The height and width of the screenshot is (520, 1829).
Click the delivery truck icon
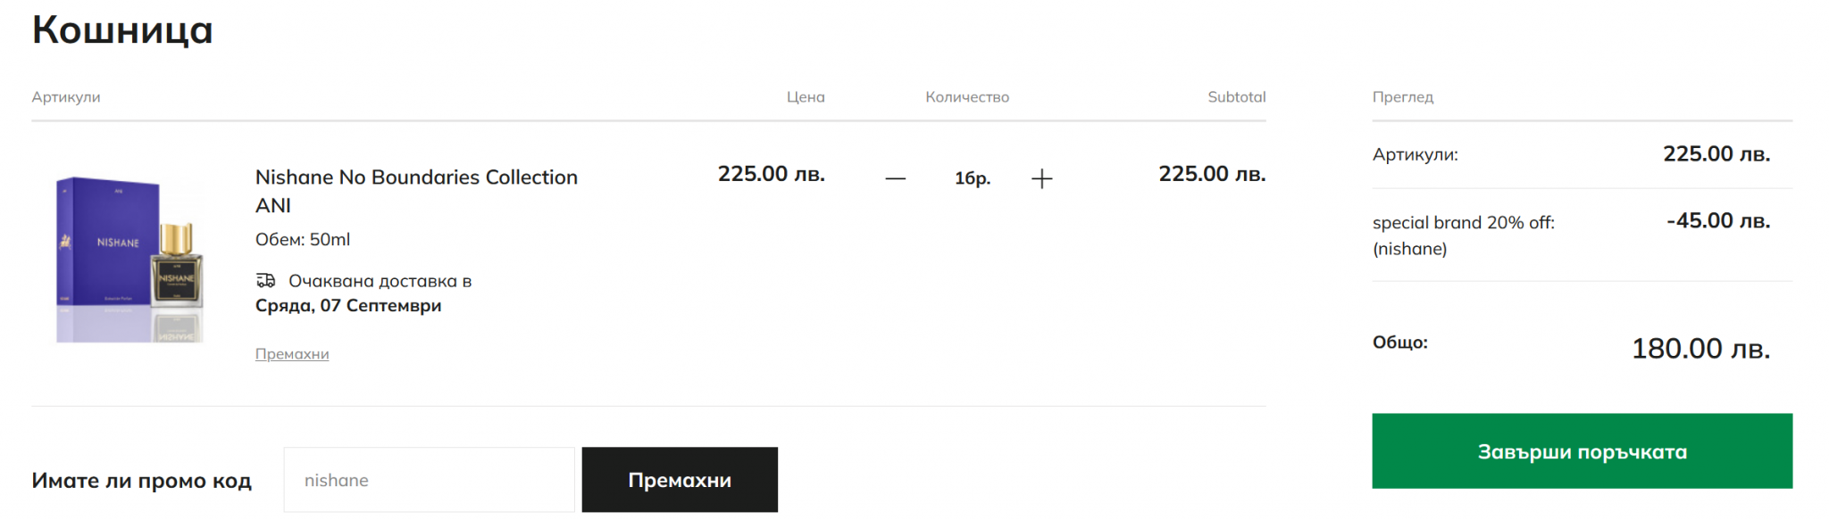click(x=265, y=281)
